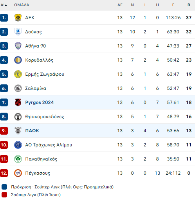Sort standings by the ΟΜΑΔΑ header

pos(22,5)
